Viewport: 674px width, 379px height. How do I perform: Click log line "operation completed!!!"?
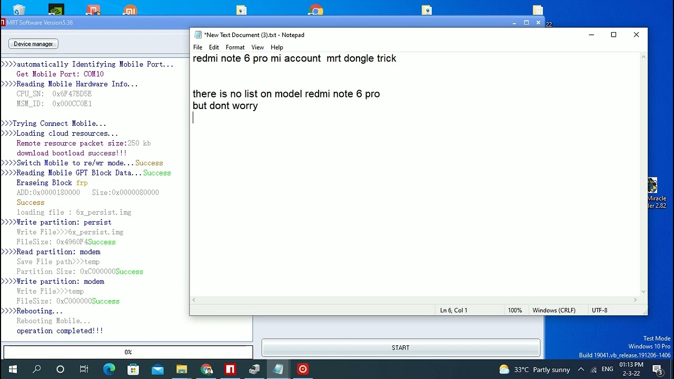60,331
